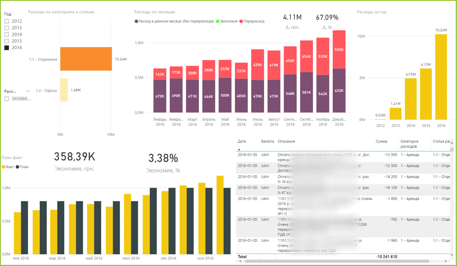
Task: Click the Перерасход red legend marker
Action: (x=241, y=21)
